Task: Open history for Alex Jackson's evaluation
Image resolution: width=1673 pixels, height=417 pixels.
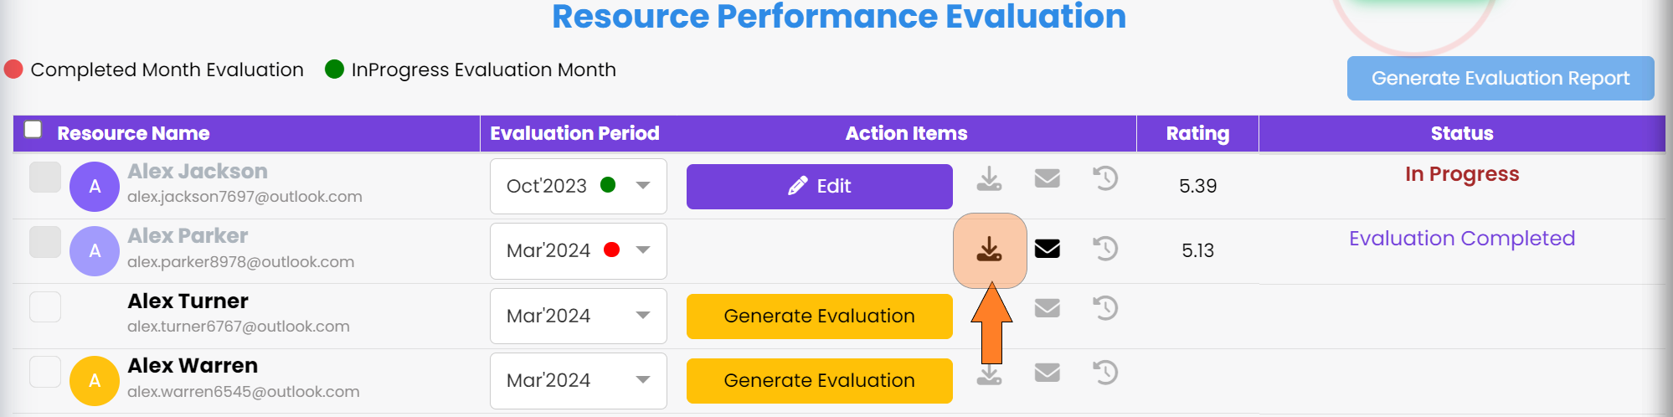Action: (x=1105, y=178)
